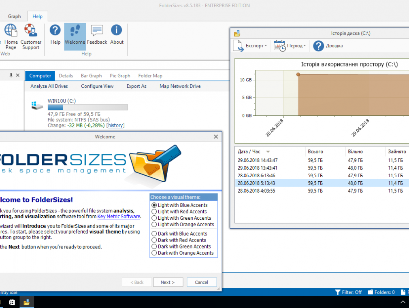409x308 pixels.
Task: Open FolderSizes from Windows taskbar
Action: pyautogui.click(x=26, y=302)
